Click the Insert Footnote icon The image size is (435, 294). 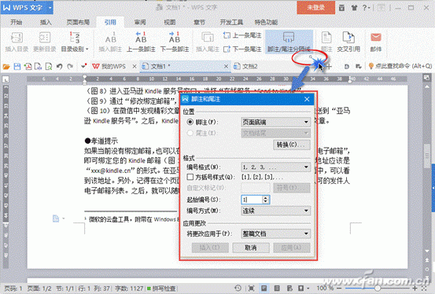point(110,38)
